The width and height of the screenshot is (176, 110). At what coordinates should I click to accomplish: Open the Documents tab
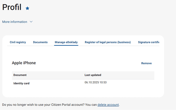coord(40,42)
